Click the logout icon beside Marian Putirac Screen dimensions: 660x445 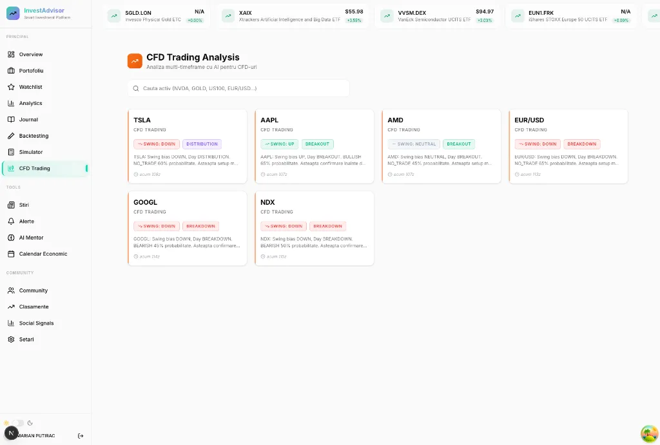81,436
